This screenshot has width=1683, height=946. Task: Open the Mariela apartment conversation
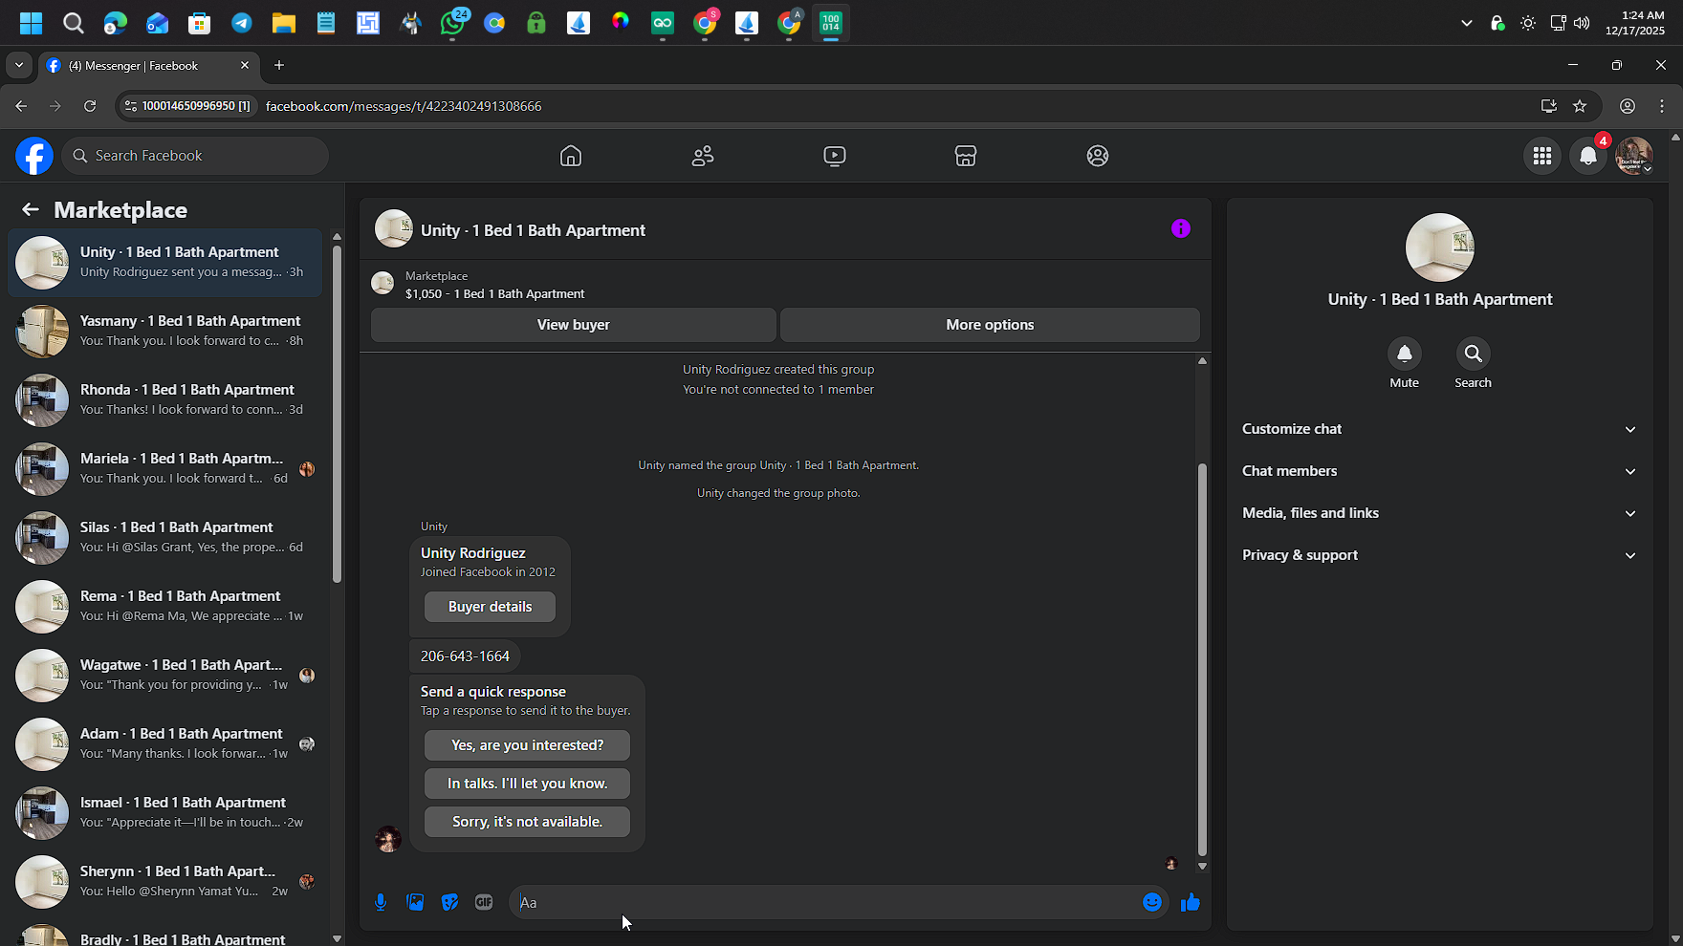(x=165, y=469)
